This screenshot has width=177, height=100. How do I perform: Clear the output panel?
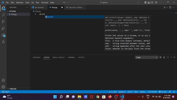[160, 57]
